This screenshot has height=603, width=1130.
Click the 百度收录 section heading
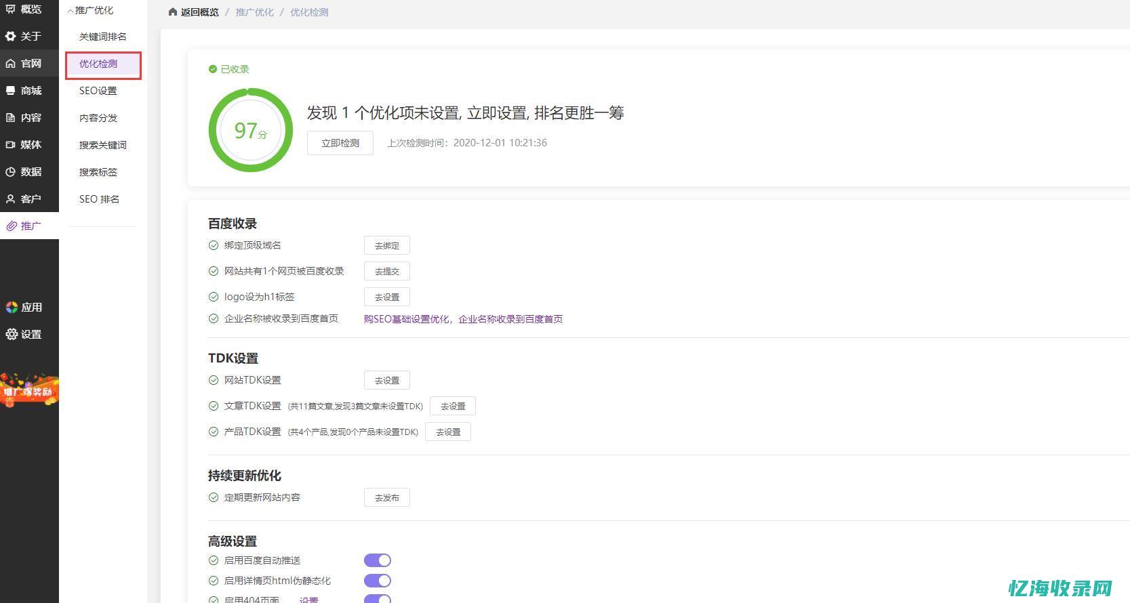(x=233, y=224)
